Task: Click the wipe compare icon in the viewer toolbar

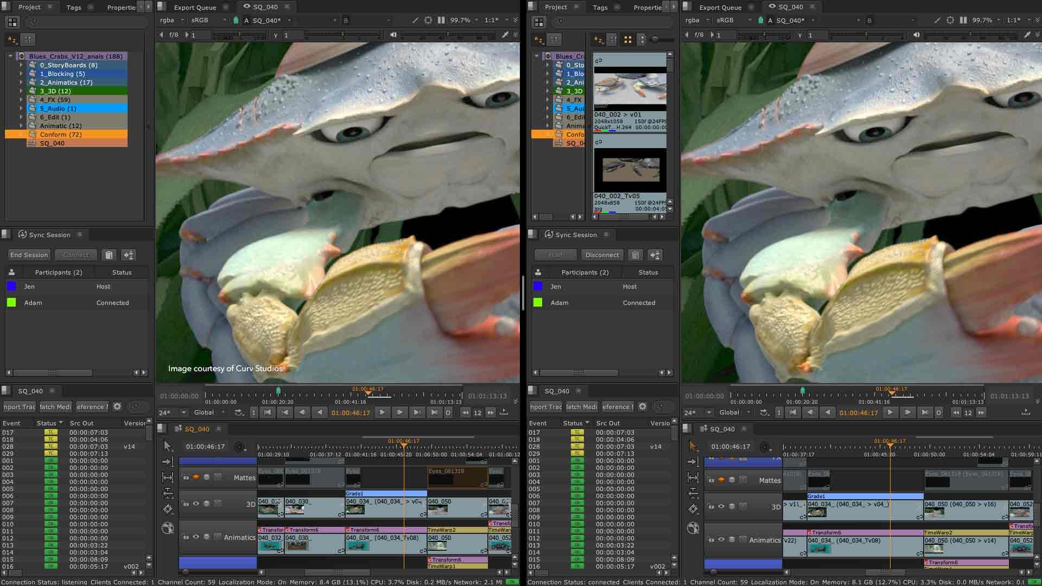Action: 416,20
